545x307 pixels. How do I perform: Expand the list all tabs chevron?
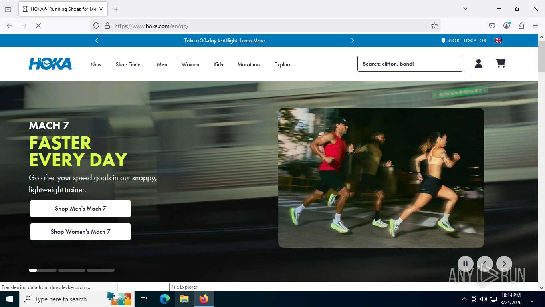(465, 9)
